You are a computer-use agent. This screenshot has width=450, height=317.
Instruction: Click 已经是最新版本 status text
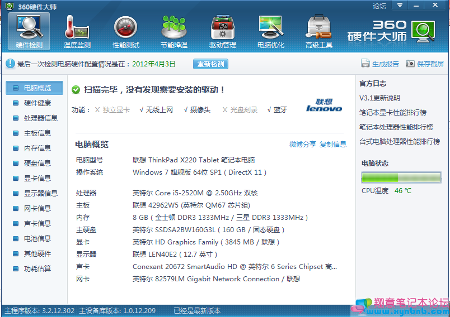click(197, 311)
